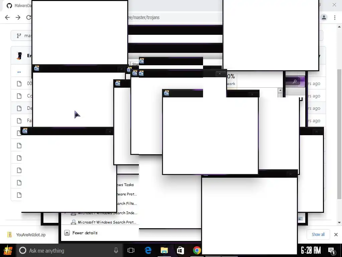The height and width of the screenshot is (257, 342).
Task: Click the Word icon on lower-left popup's title bar
Action: [25, 131]
